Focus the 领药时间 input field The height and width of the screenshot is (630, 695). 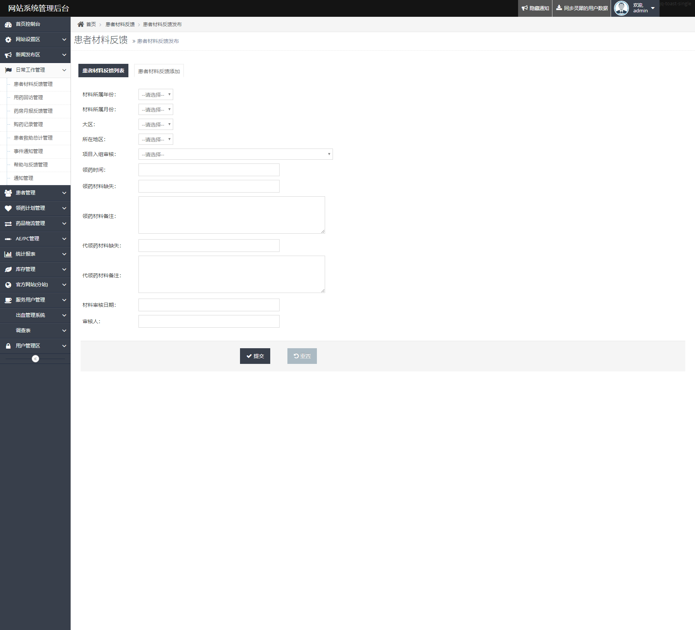tap(209, 170)
